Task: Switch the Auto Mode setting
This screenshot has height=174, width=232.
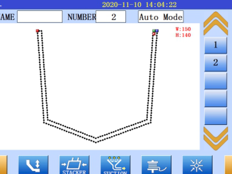Action: tap(161, 17)
